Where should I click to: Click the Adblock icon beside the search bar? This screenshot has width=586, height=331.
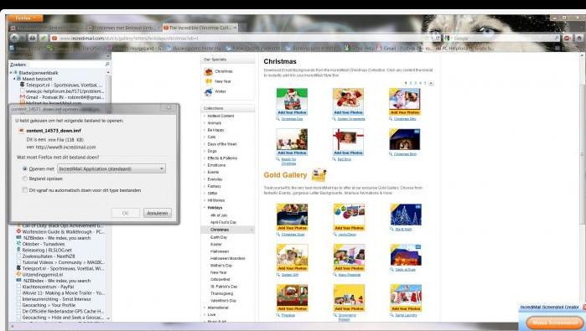tap(568, 38)
